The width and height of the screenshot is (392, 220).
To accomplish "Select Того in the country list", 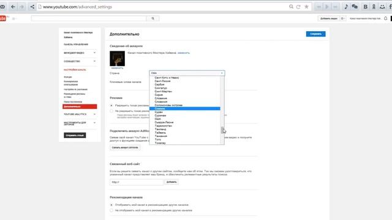I will click(185, 139).
